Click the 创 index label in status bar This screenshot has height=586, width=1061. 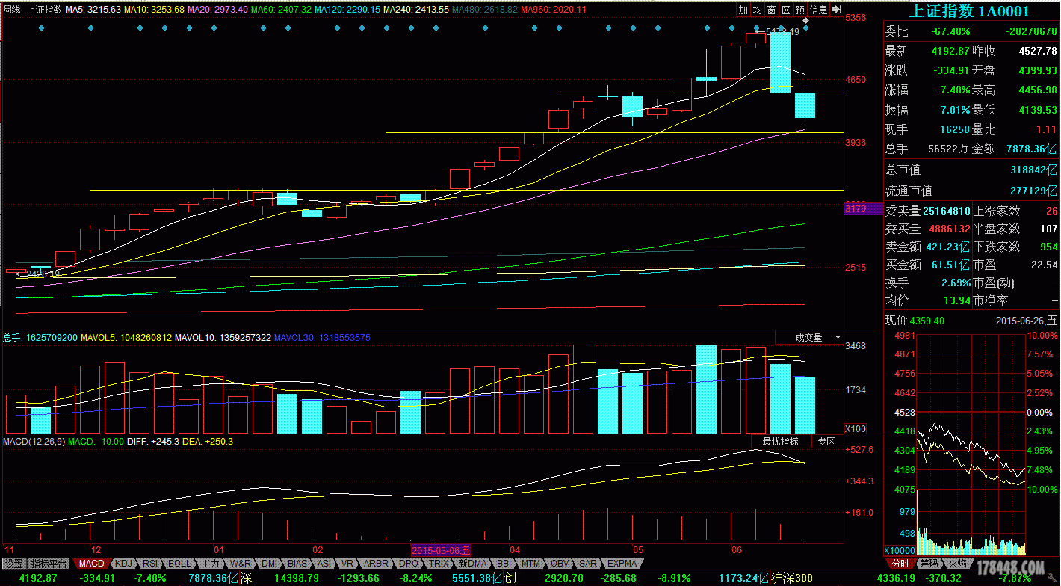(x=510, y=578)
